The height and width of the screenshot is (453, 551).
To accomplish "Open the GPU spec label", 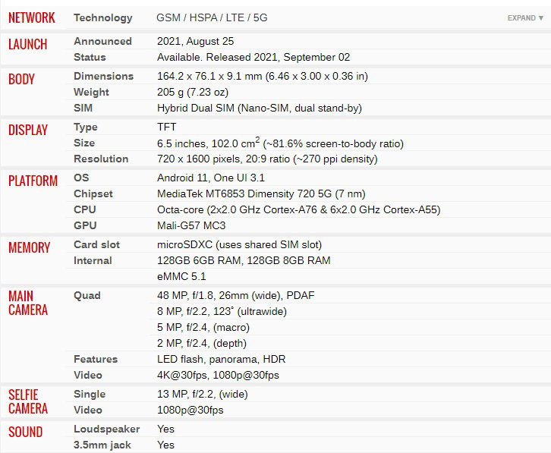I will click(85, 225).
